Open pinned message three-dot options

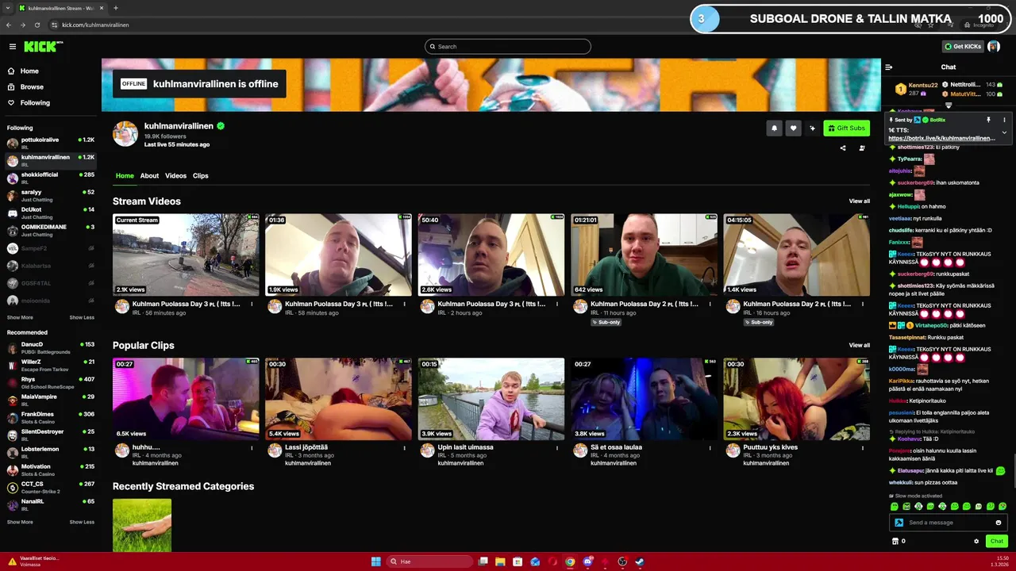1004,120
